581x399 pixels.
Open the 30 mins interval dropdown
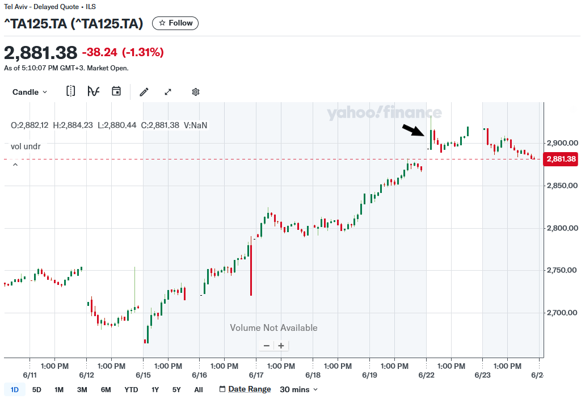[x=299, y=389]
